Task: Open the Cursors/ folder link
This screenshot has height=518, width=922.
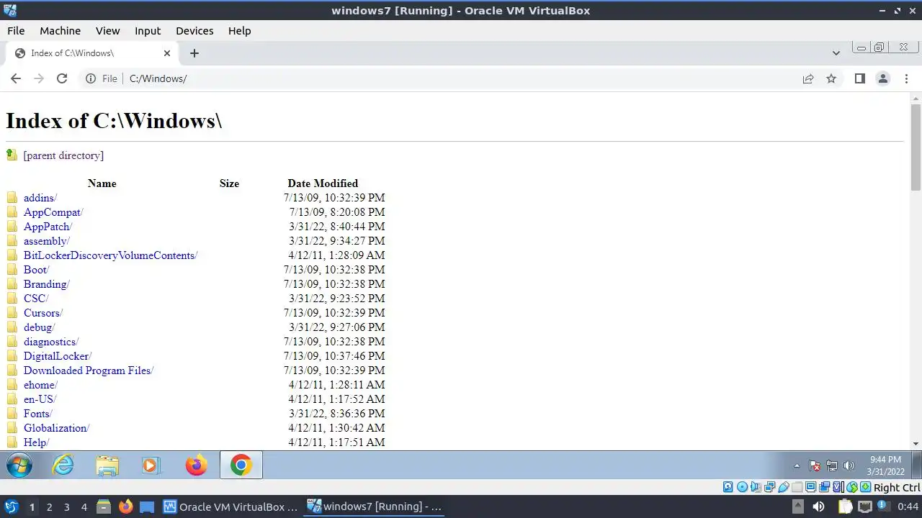Action: [43, 313]
